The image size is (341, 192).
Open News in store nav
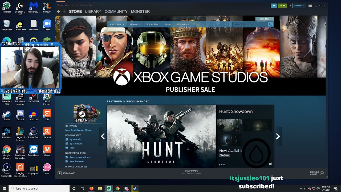tap(168, 24)
